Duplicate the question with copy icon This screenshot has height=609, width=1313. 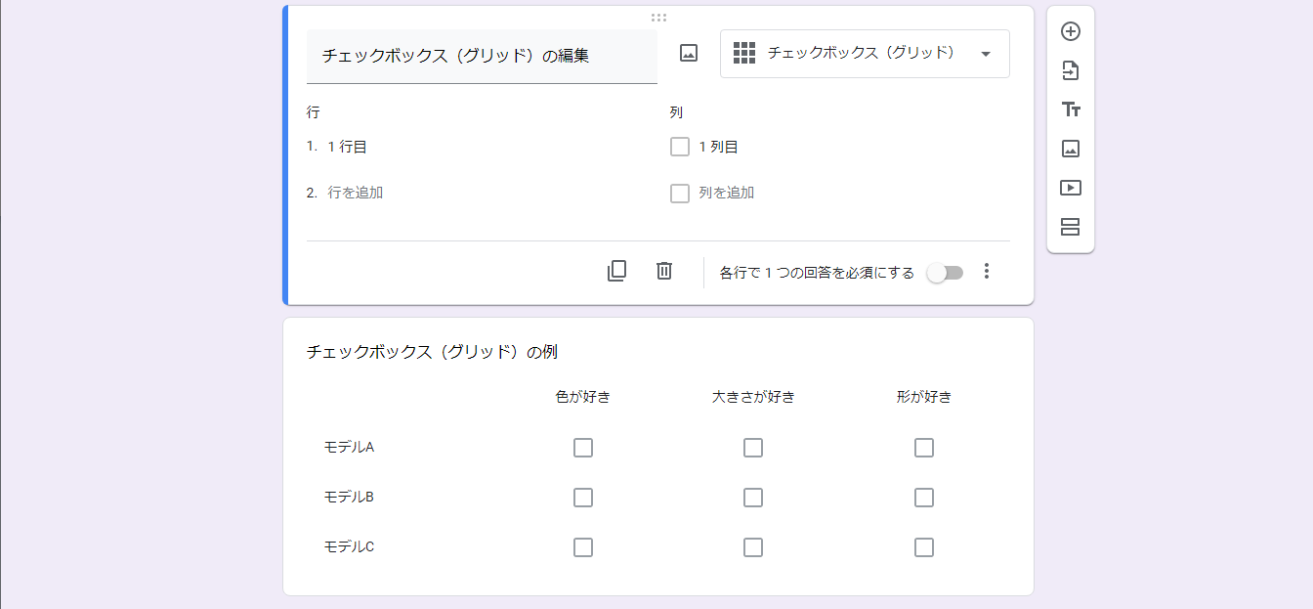pos(616,271)
